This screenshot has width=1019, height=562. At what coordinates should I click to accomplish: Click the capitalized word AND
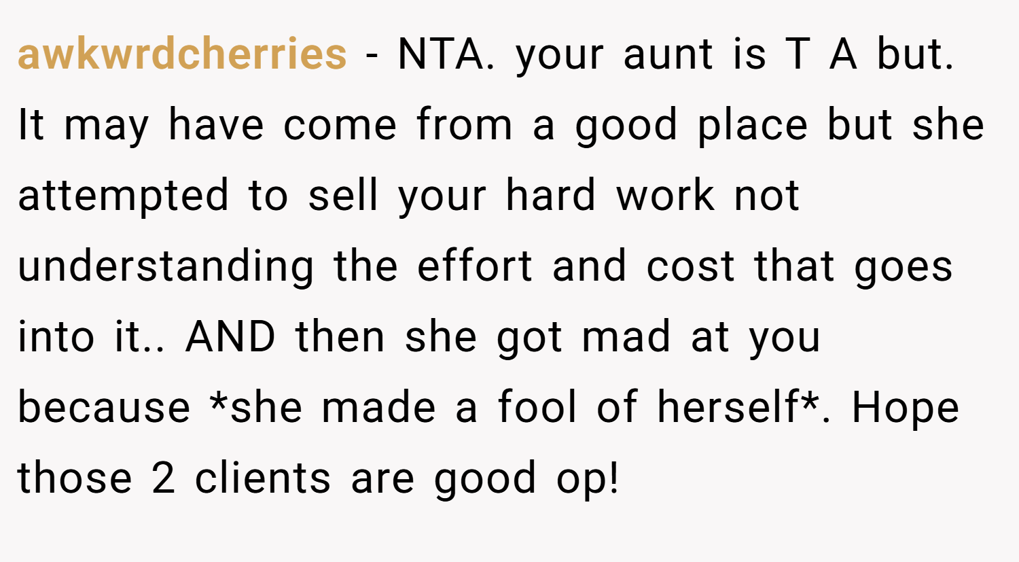pyautogui.click(x=230, y=337)
